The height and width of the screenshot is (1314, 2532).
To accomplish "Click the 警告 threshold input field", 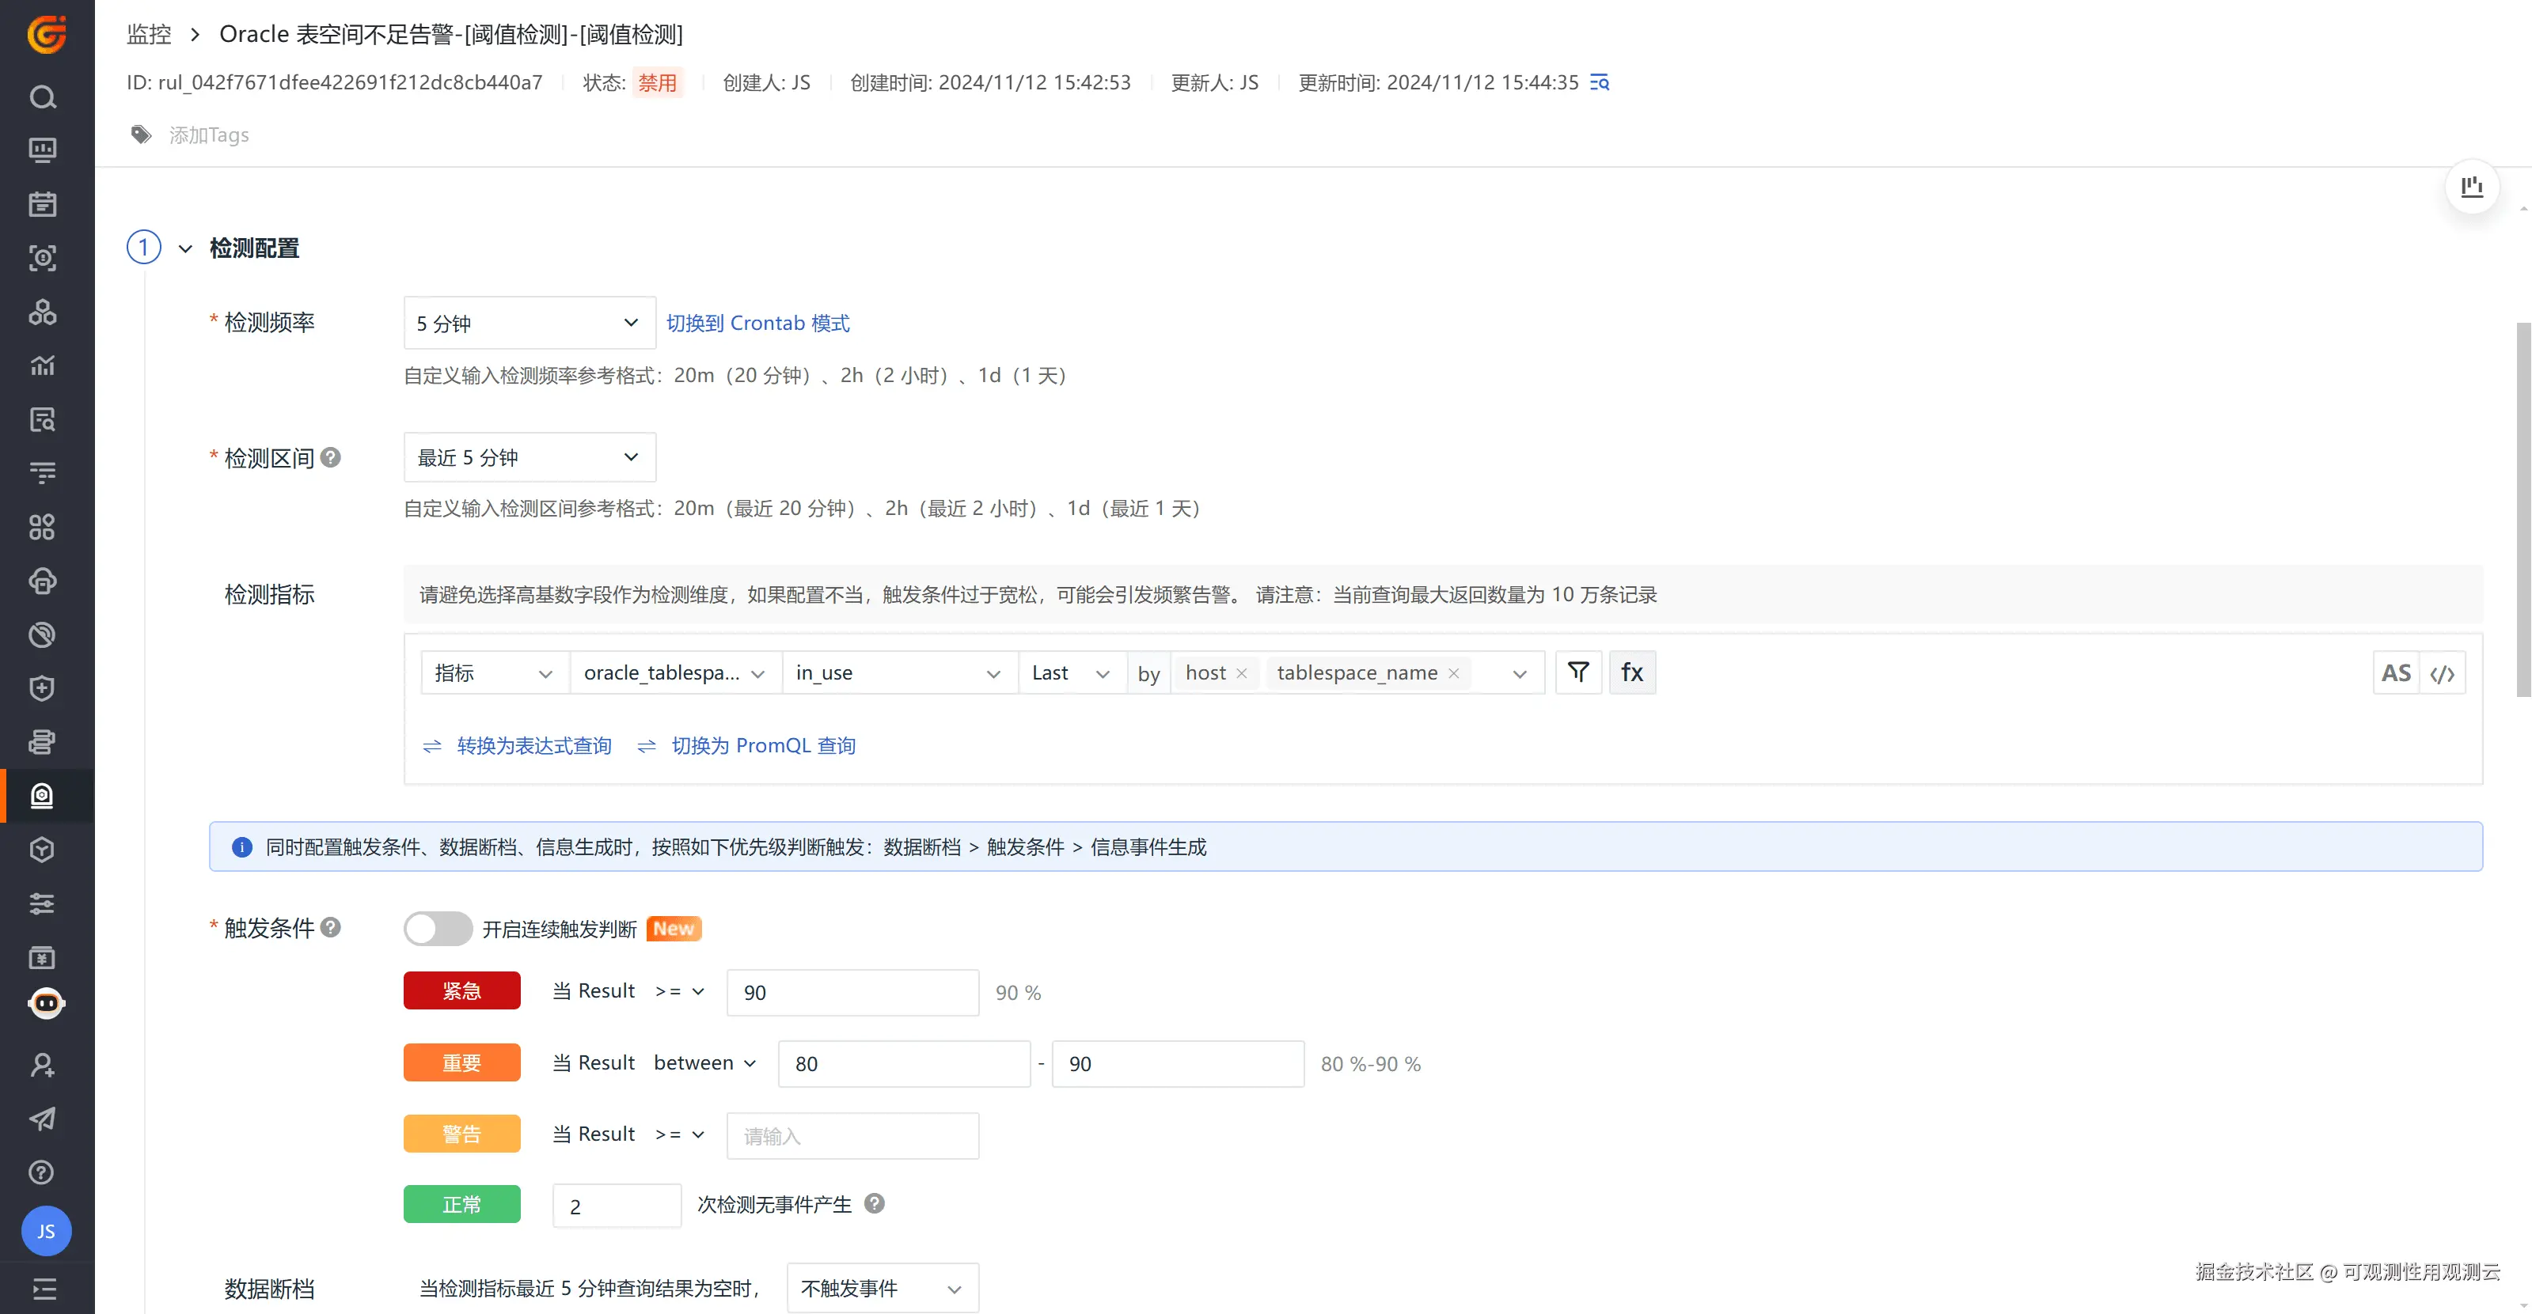I will click(852, 1135).
